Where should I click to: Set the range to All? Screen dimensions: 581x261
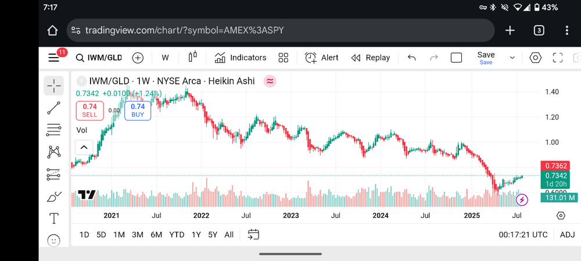click(x=229, y=235)
